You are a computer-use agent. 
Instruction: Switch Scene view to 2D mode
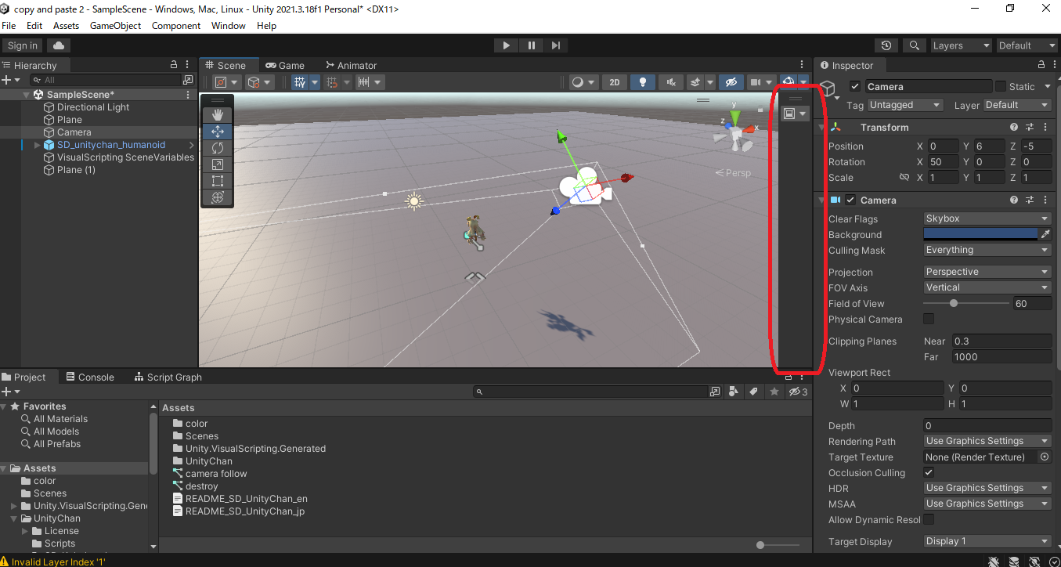point(615,81)
